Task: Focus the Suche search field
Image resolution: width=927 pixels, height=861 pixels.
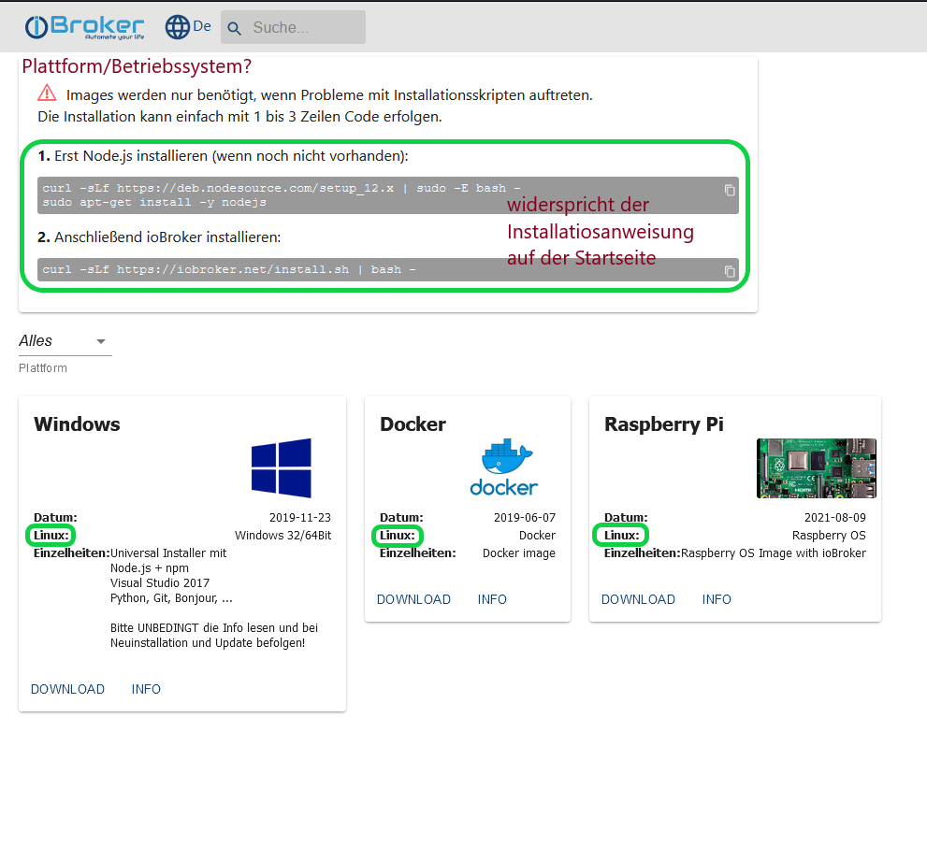Action: pos(293,27)
